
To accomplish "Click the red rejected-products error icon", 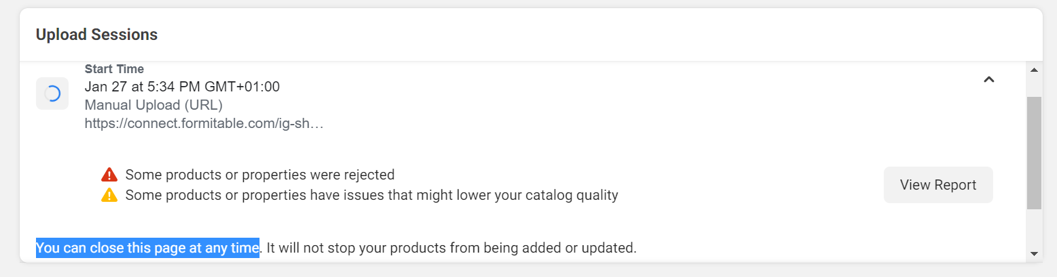I will (109, 175).
